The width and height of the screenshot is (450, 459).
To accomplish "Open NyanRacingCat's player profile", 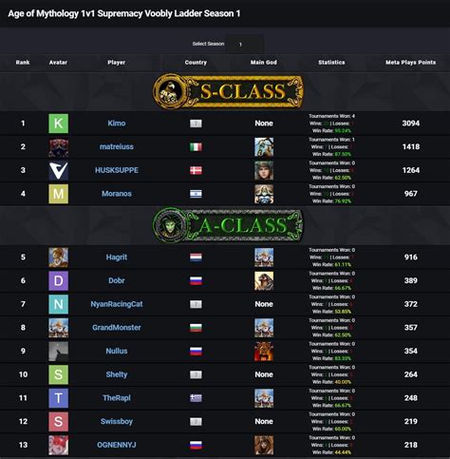I will [117, 304].
